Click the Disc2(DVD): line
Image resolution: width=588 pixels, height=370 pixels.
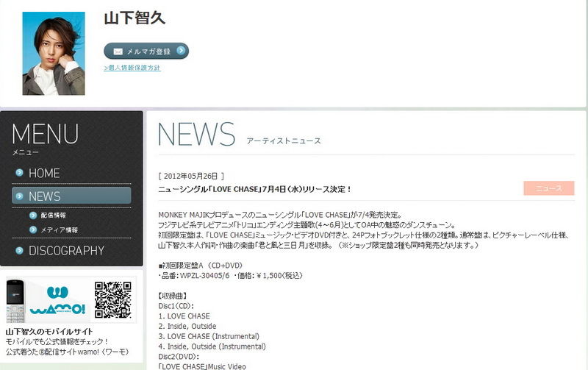point(179,357)
